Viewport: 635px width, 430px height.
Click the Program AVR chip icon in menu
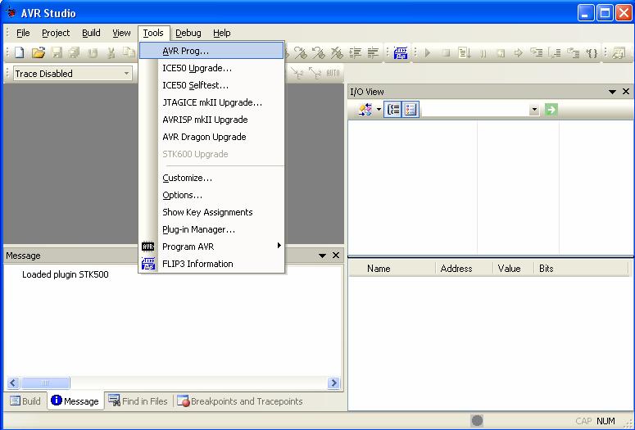pos(148,247)
